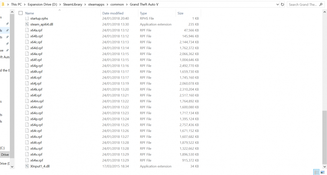Click the x64s.rpf file icon
Screen dimensions: 327x175
click(x=27, y=137)
